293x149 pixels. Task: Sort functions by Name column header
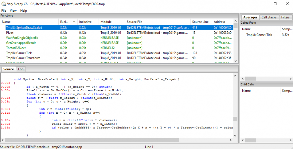[x=29, y=22]
